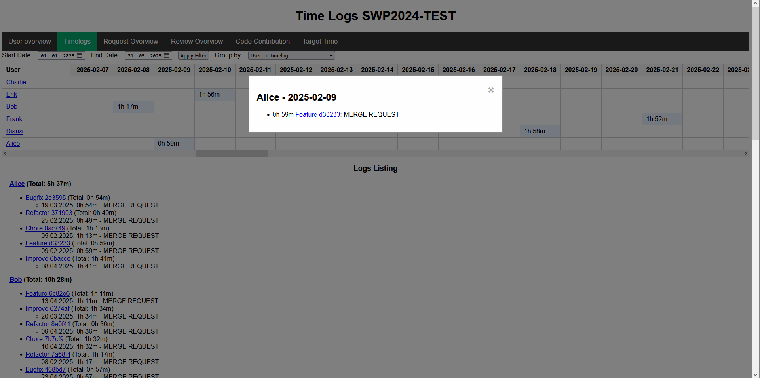
Task: Click Bugfix 2e3595 link in logs listing
Action: tap(46, 198)
